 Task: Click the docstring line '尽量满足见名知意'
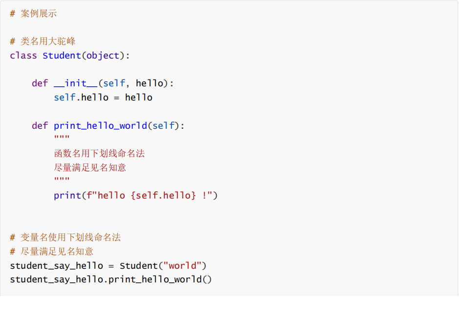90,167
